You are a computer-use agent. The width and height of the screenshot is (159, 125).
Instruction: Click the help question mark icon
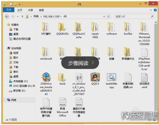155,10
